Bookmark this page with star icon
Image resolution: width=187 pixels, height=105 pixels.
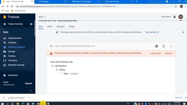coord(176,6)
